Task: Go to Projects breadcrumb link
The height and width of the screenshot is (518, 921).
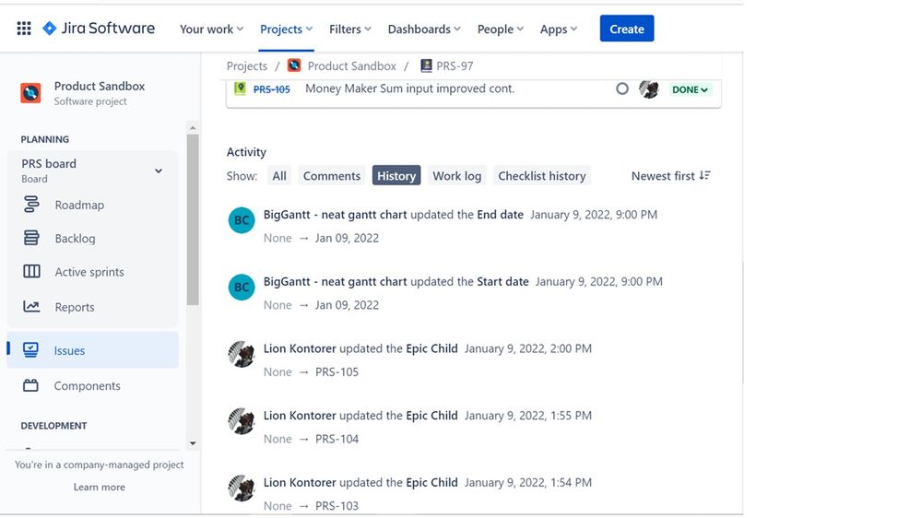Action: coord(247,65)
